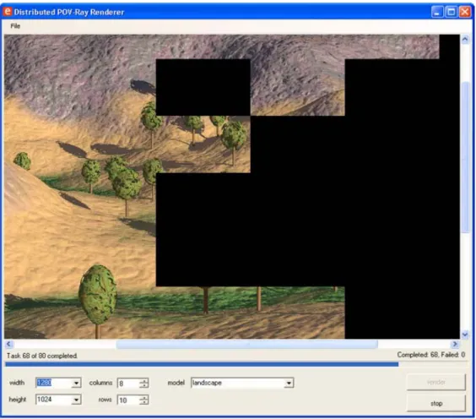Screen dimensions: 476x419
Task: Click the disabled render button
Action: 436,382
